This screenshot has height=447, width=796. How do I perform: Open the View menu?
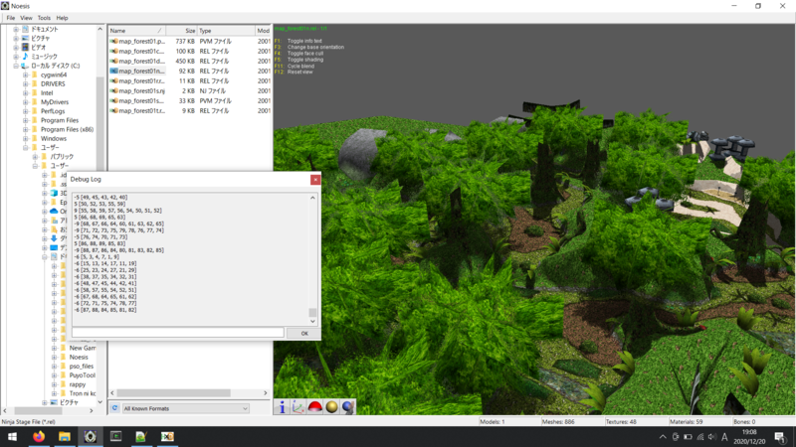click(26, 18)
